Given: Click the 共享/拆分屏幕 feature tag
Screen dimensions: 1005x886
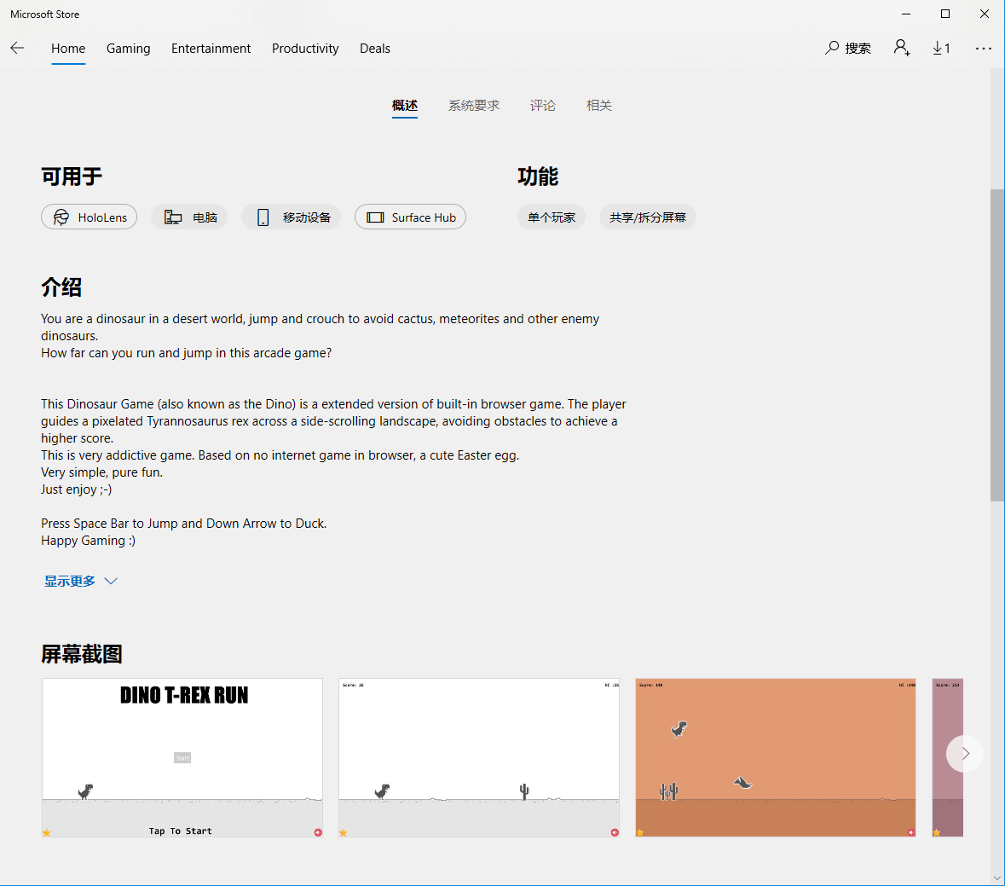Looking at the screenshot, I should tap(647, 217).
